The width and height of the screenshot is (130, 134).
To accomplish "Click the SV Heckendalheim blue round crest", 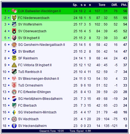I will click(x=14, y=126).
